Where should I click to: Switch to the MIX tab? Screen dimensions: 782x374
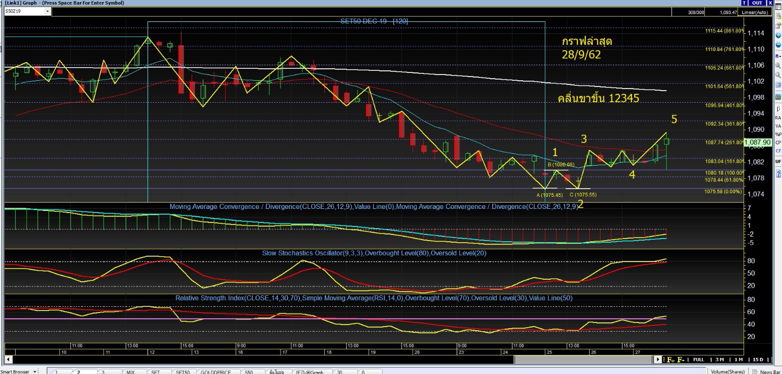click(x=134, y=371)
